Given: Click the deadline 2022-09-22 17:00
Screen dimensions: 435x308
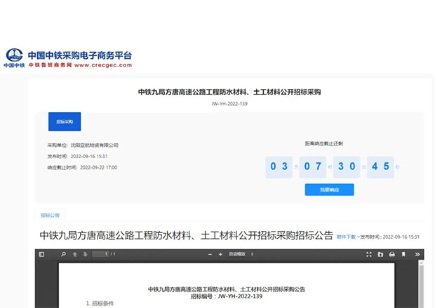Looking at the screenshot, I should coord(98,167).
